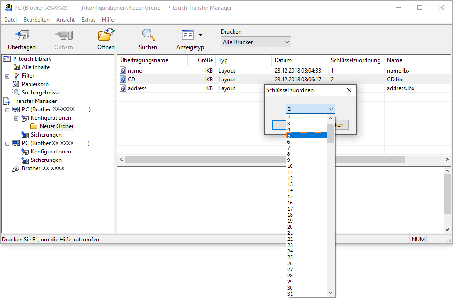Click the horizontal scrollbar thumb of the file list

click(265, 160)
